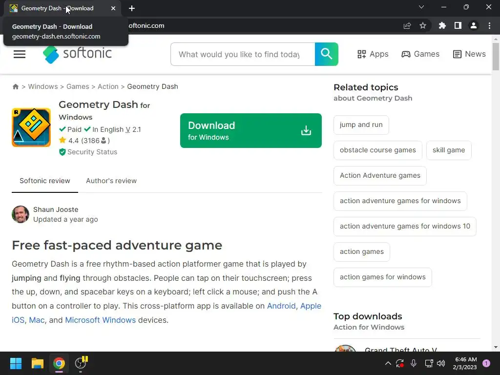Bookmark this page with star icon
500x375 pixels.
pyautogui.click(x=423, y=25)
